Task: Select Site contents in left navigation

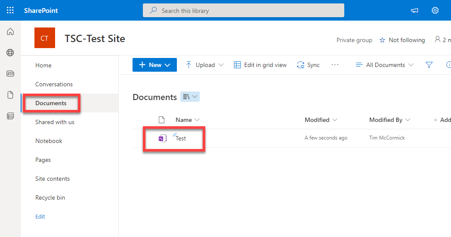Action: point(53,179)
